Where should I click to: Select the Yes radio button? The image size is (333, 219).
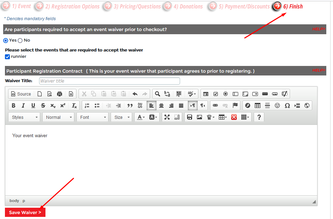click(6, 41)
